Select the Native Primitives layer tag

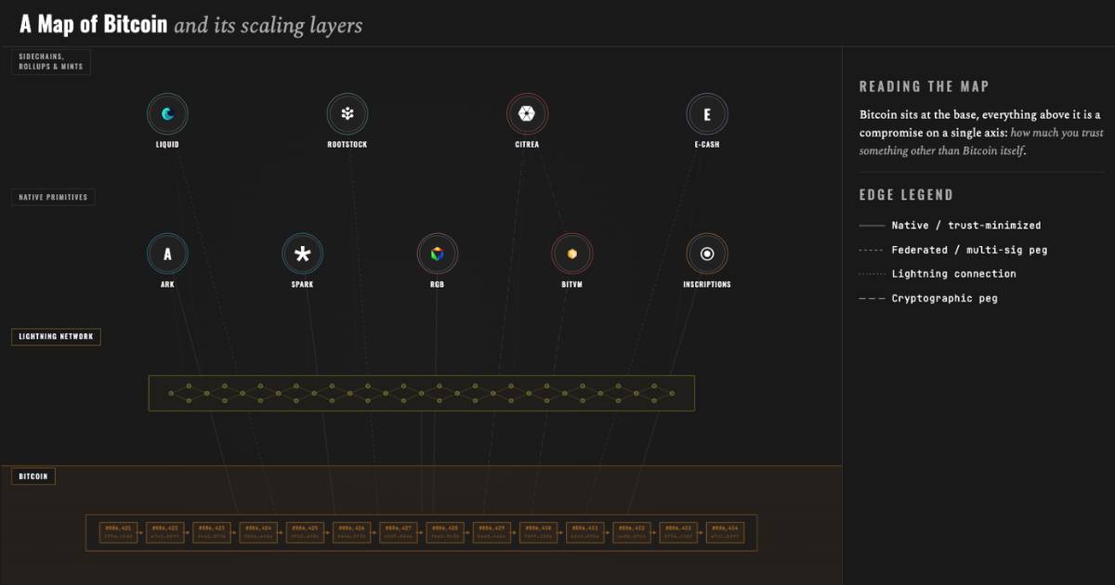coord(53,197)
